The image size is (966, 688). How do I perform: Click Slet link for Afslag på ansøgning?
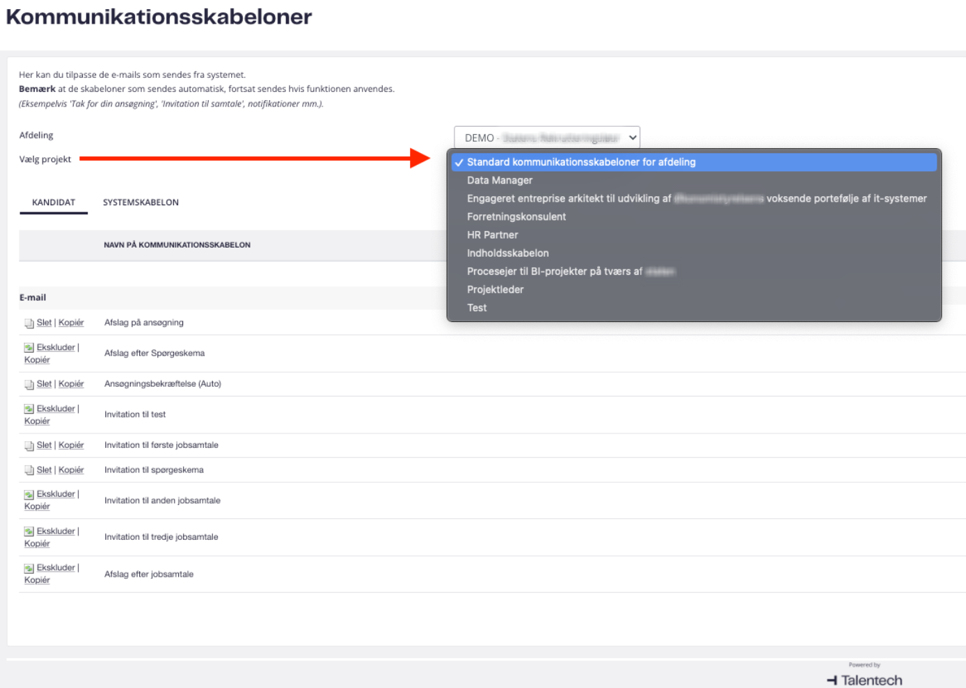click(x=44, y=323)
